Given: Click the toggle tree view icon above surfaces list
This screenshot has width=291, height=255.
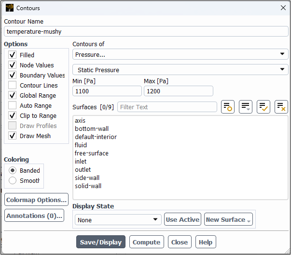Looking at the screenshot, I should point(228,107).
